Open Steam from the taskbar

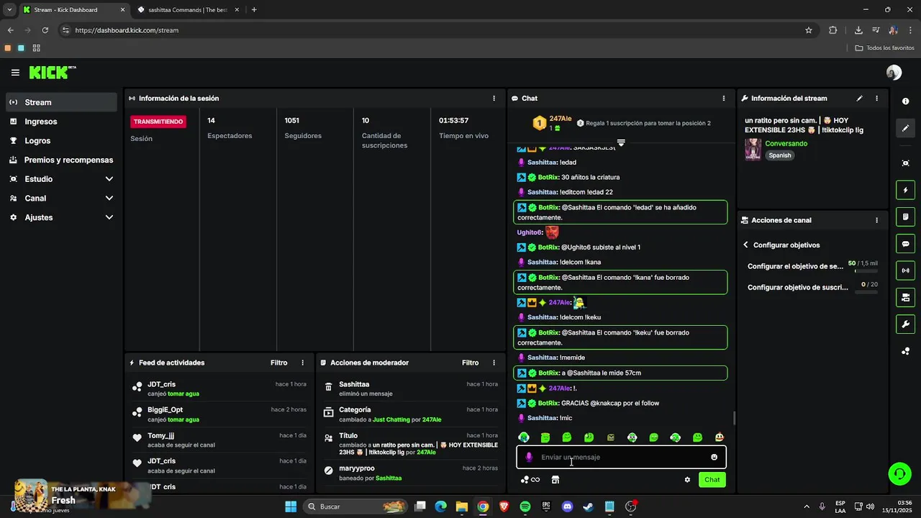tap(588, 506)
